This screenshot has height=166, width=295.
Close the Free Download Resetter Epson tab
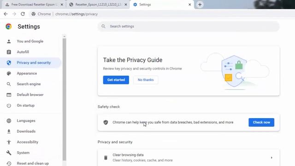62,5
